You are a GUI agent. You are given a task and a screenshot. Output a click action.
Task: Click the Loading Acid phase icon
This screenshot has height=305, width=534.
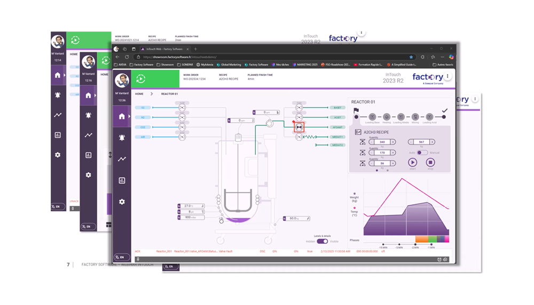coord(429,117)
